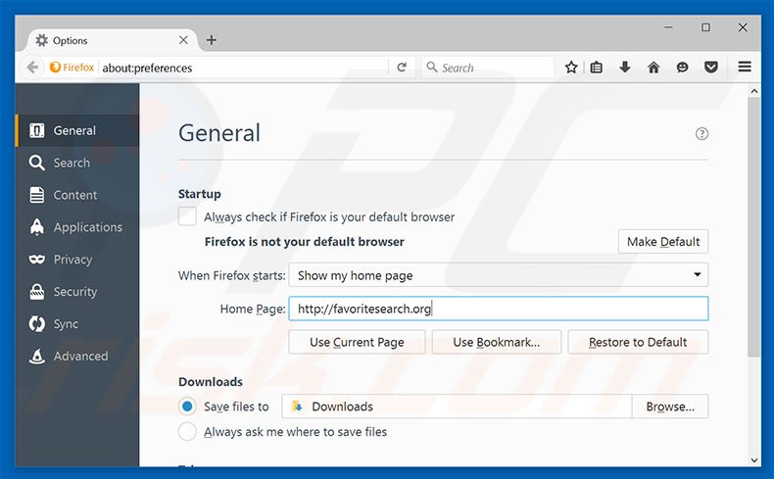Click the Sync arrows sidebar icon
Image resolution: width=774 pixels, height=479 pixels.
[36, 323]
